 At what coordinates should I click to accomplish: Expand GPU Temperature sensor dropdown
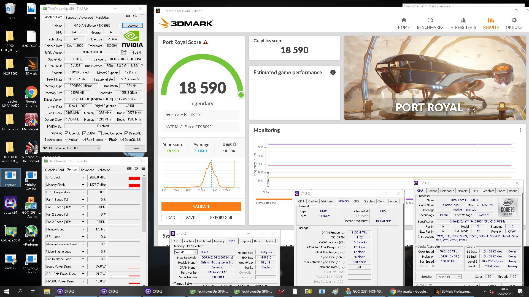(83, 192)
